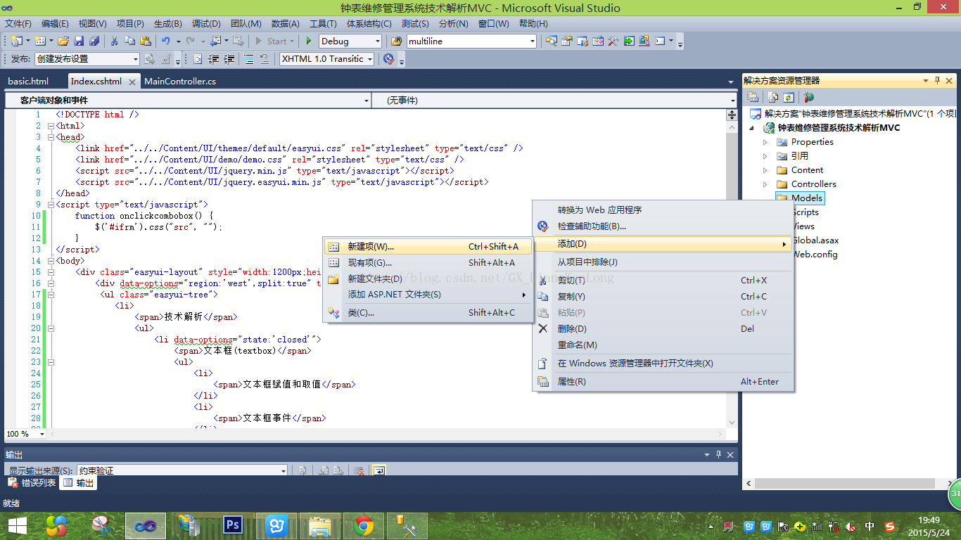Open the 创建发布设置 publish dropdown
The width and height of the screenshot is (961, 540).
pyautogui.click(x=136, y=59)
